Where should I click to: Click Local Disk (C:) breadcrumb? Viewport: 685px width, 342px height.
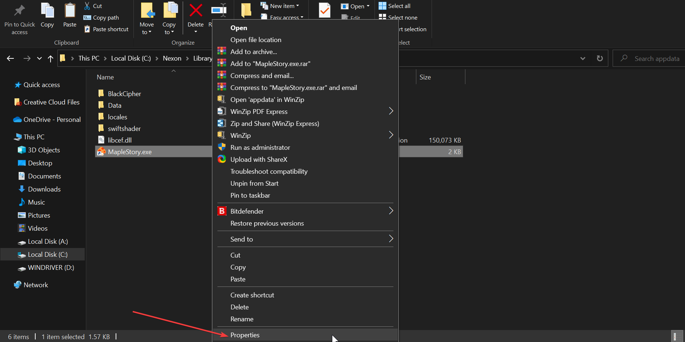(131, 58)
